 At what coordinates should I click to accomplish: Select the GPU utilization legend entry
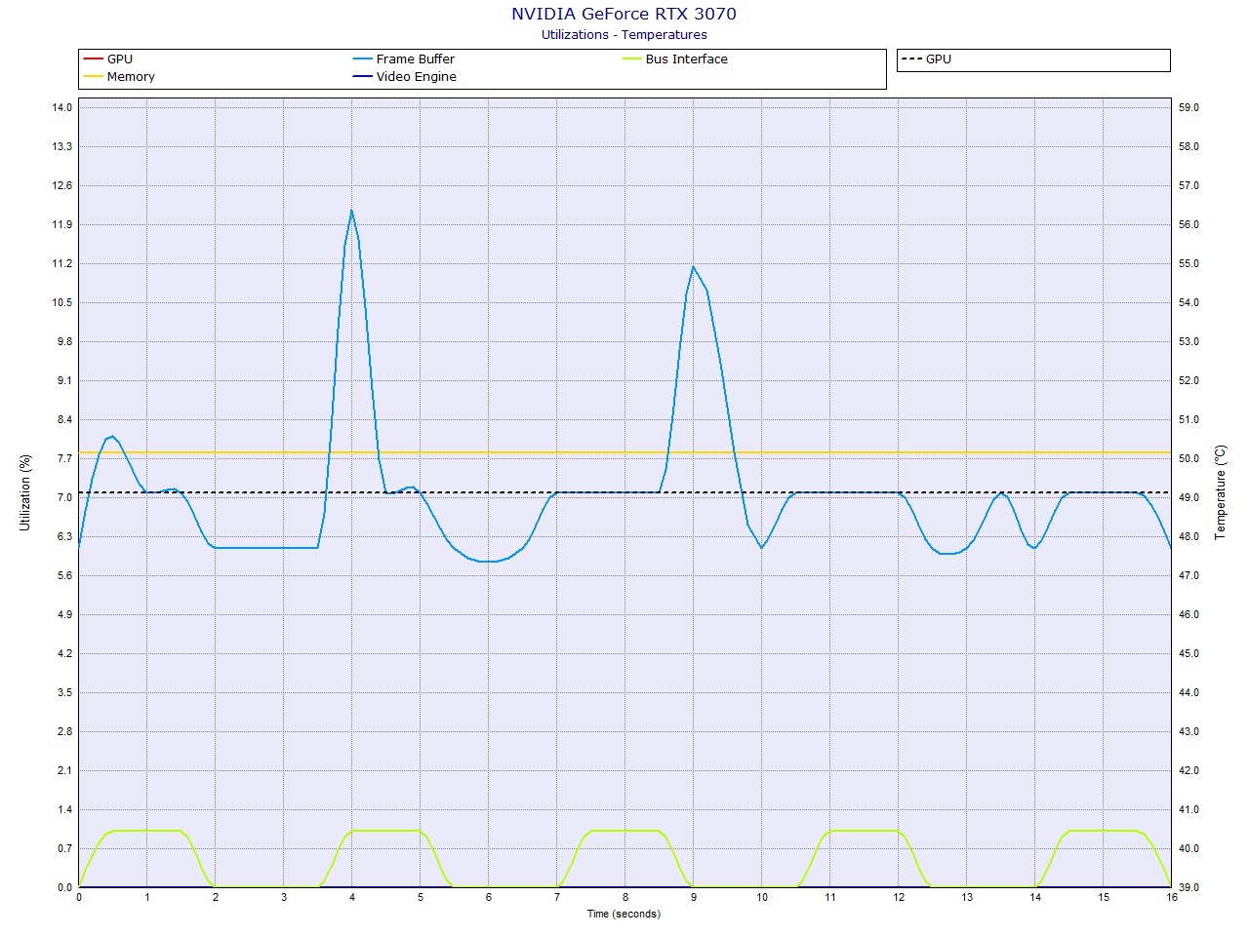pyautogui.click(x=108, y=58)
